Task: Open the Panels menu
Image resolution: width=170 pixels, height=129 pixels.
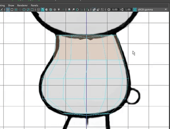Action: pyautogui.click(x=34, y=5)
